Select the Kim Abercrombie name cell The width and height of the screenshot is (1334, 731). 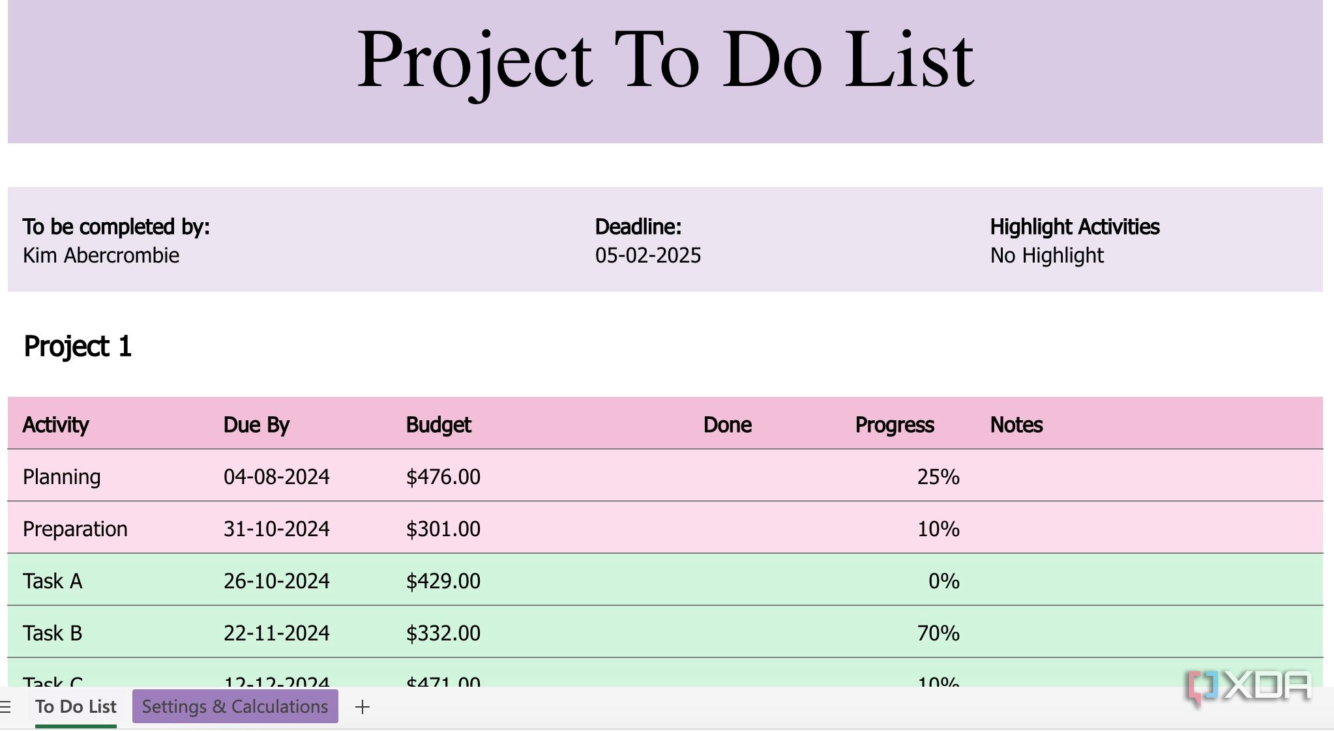[101, 255]
